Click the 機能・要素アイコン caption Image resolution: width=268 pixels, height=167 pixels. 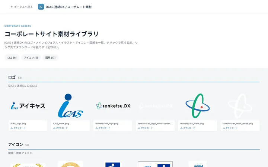click(20, 153)
